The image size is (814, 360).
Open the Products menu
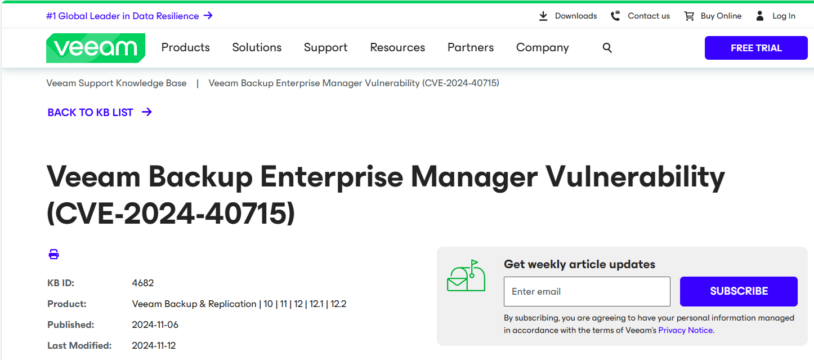click(186, 48)
